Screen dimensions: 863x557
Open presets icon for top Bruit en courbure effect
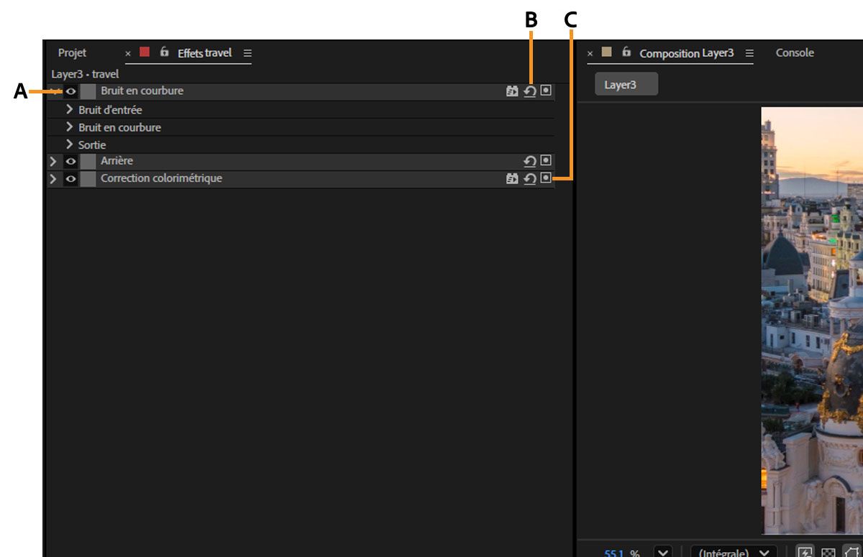coord(512,91)
